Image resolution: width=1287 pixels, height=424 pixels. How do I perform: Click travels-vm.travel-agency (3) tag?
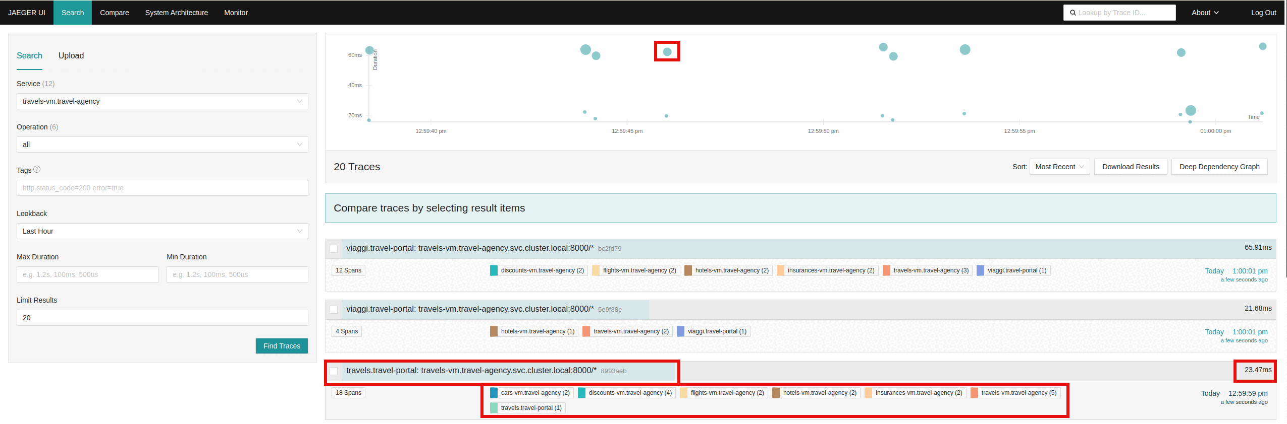[927, 270]
